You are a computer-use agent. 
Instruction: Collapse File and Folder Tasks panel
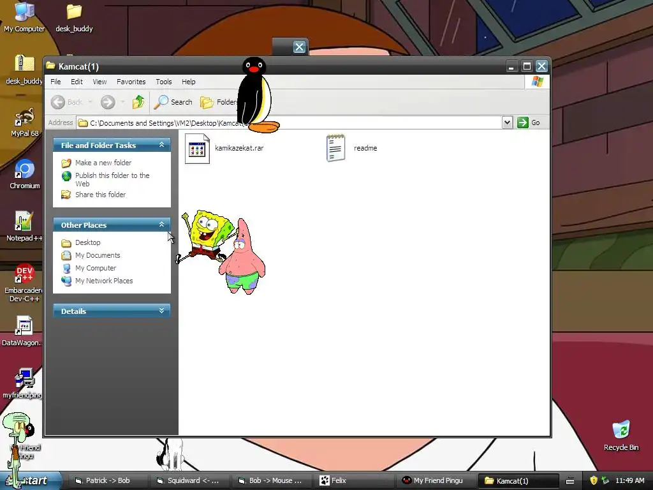[x=161, y=145]
